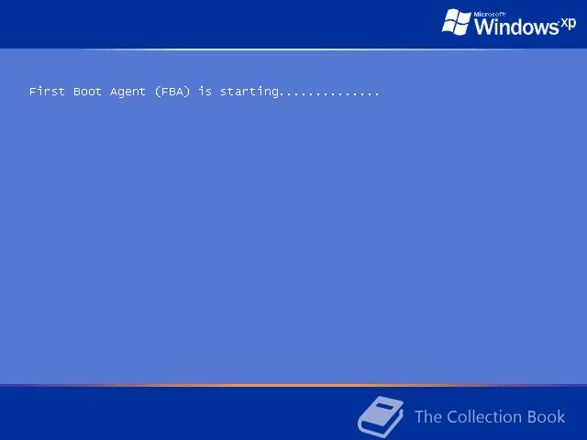Image resolution: width=587 pixels, height=440 pixels.
Task: Select the small 'Microsoft' text above Windows
Action: coord(490,15)
